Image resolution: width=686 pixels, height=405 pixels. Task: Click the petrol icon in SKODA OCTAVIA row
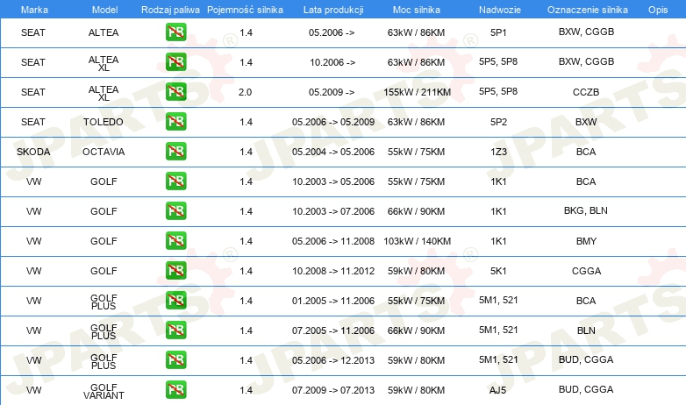(175, 152)
